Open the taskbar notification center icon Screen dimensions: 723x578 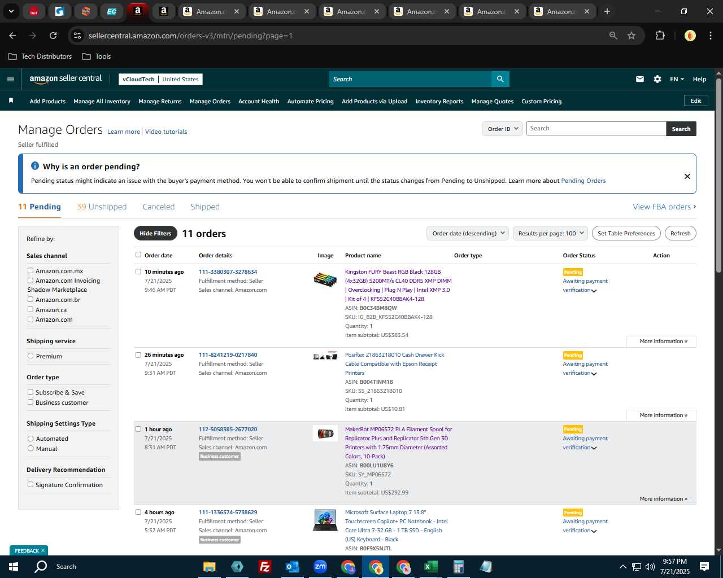pos(704,566)
